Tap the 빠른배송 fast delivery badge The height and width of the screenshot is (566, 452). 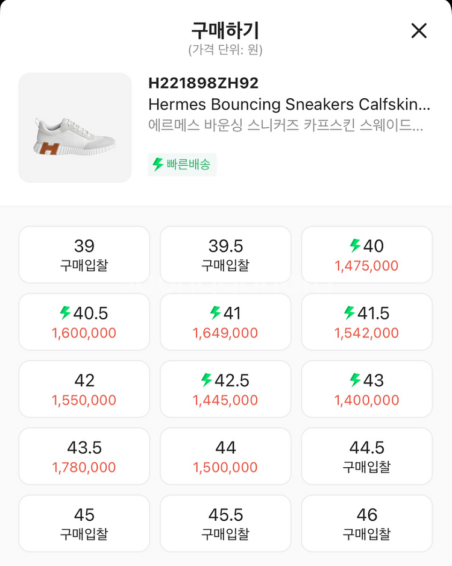182,165
